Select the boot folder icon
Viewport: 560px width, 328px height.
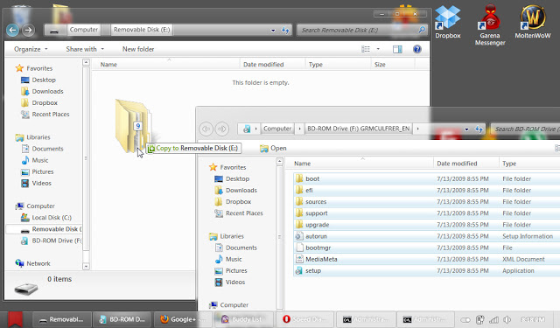pos(299,178)
